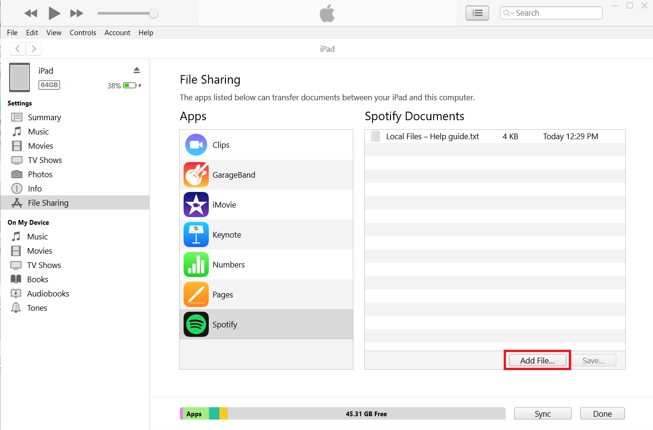The height and width of the screenshot is (430, 653).
Task: Open the File menu
Action: pyautogui.click(x=12, y=33)
